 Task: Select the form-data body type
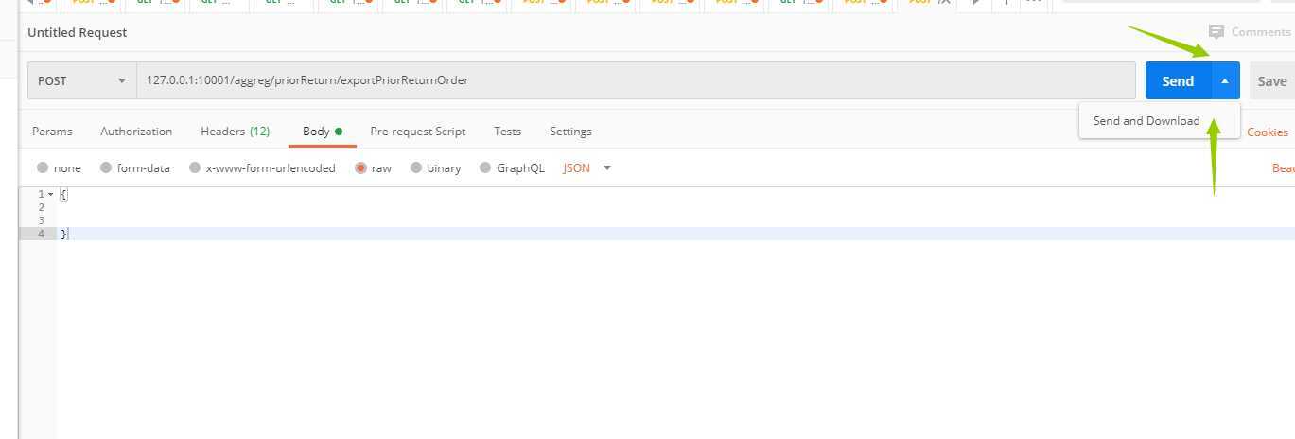[134, 168]
